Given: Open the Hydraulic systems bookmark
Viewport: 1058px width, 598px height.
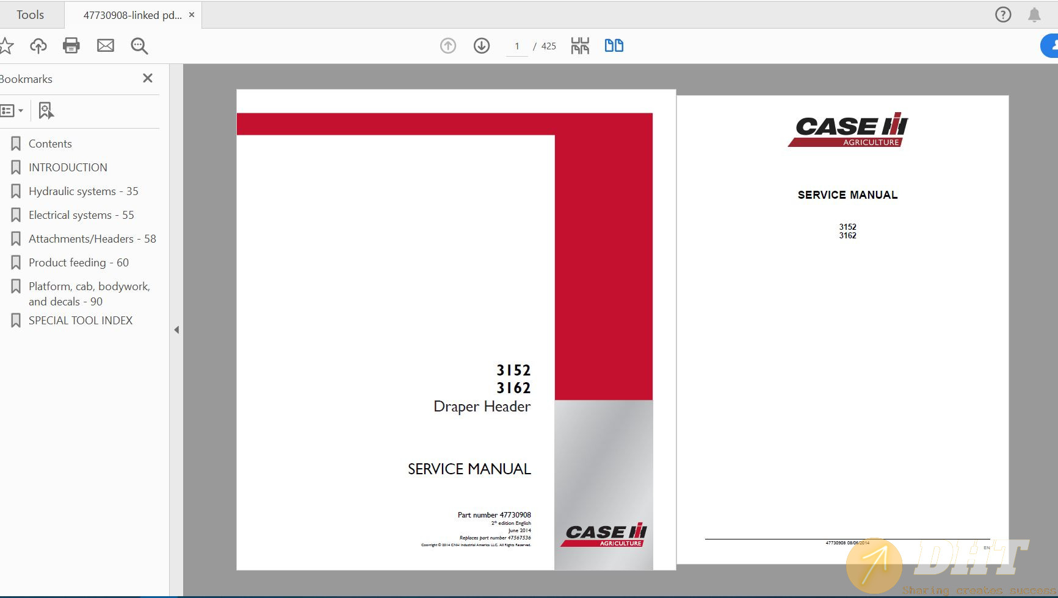Looking at the screenshot, I should 84,191.
